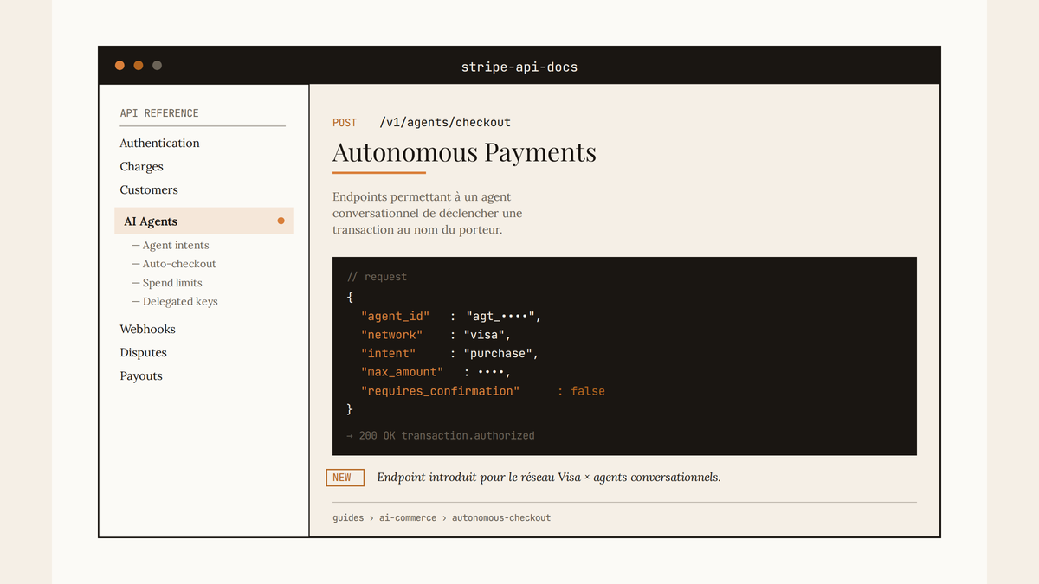The width and height of the screenshot is (1039, 584).
Task: Click the "max_amount" key in code
Action: (402, 372)
